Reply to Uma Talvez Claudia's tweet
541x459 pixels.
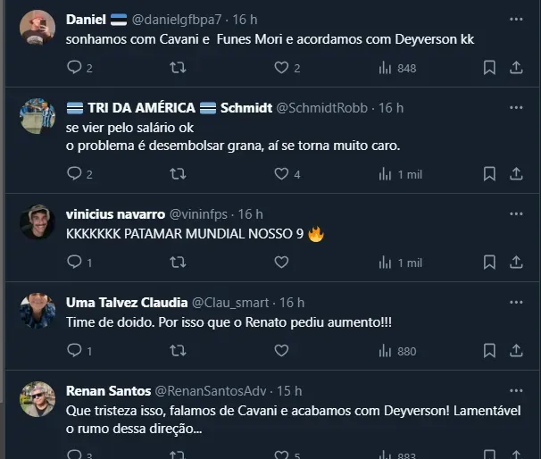click(x=74, y=351)
